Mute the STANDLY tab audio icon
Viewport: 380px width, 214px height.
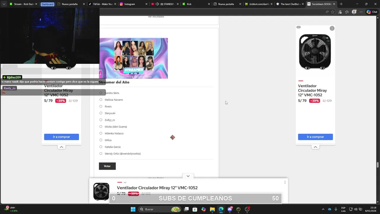[157, 4]
